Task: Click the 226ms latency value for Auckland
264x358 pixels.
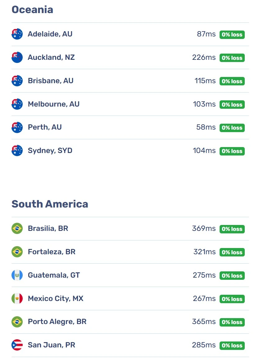Action: (x=204, y=57)
